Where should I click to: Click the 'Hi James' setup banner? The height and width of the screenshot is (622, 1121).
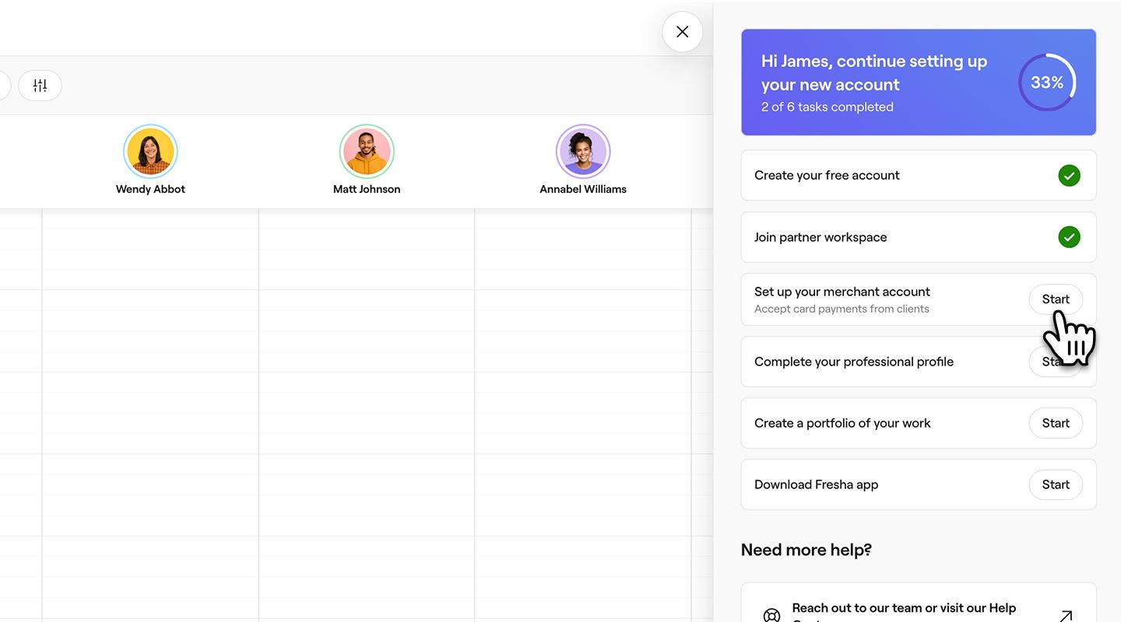[x=872, y=82]
